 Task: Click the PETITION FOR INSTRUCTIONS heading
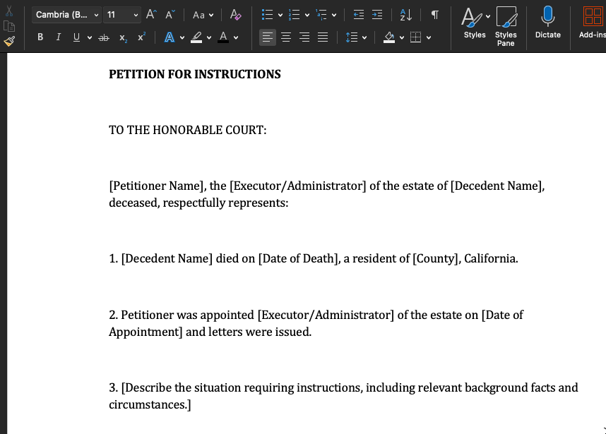tap(194, 74)
